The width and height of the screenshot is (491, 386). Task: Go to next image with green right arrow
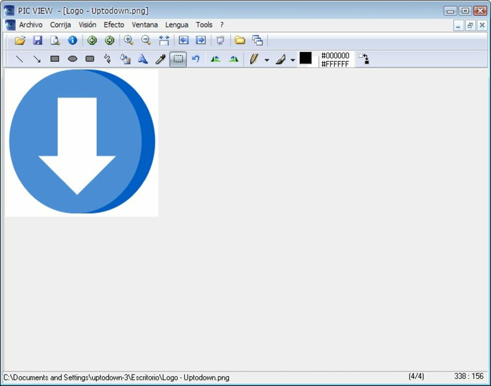(x=109, y=41)
